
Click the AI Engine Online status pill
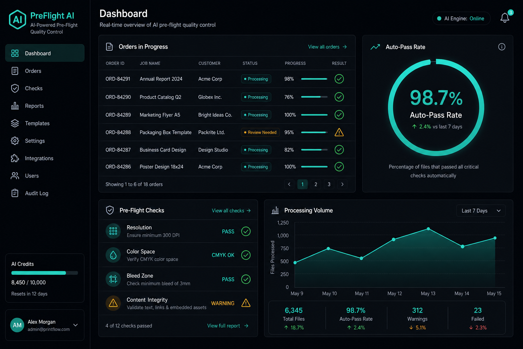point(461,18)
